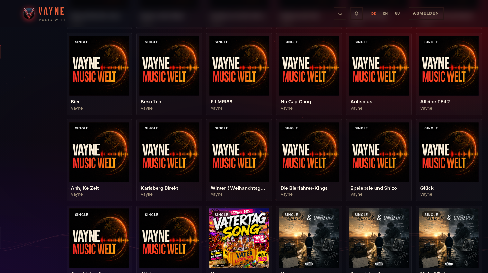The height and width of the screenshot is (273, 488).
Task: Click the title "Bier"
Action: (x=75, y=102)
